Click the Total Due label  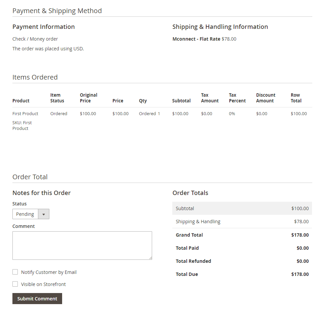[187, 274]
